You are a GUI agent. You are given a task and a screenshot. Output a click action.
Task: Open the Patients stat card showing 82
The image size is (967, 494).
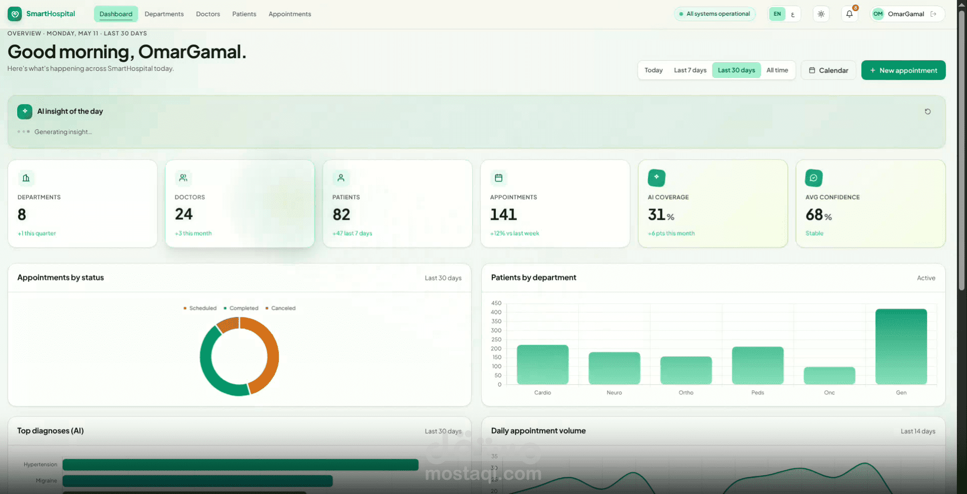(397, 203)
